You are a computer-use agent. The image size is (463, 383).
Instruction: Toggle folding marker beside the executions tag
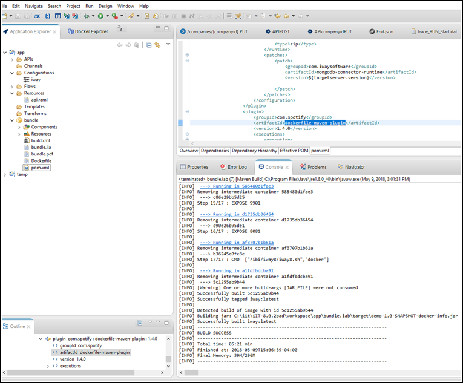pyautogui.click(x=187, y=134)
